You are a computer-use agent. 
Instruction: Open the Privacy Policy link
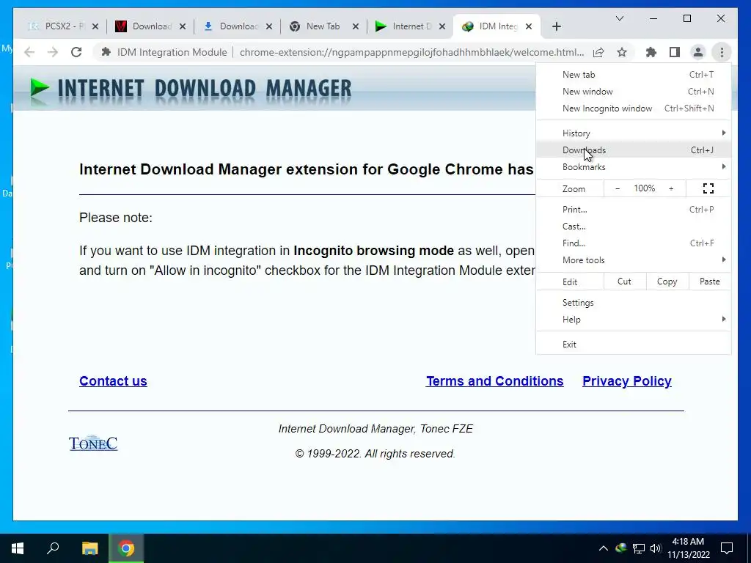point(627,381)
